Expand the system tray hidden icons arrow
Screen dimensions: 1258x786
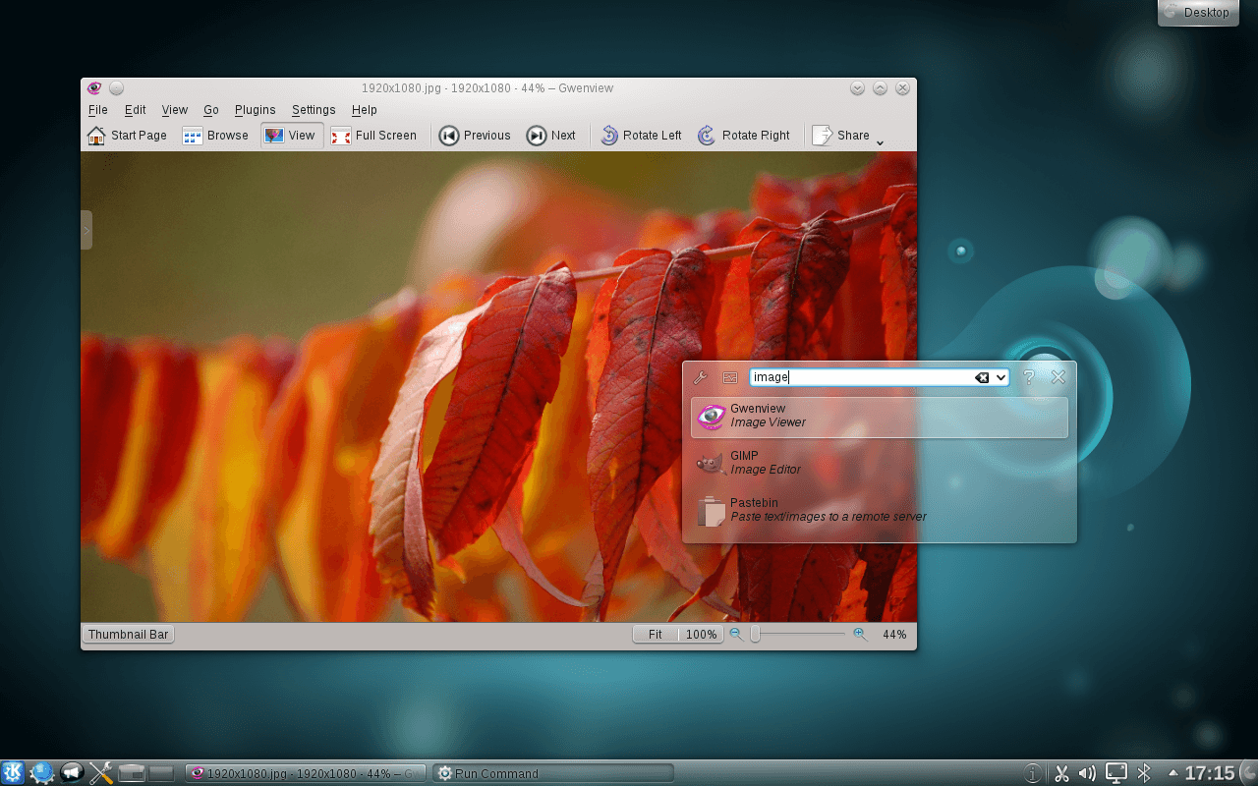tap(1172, 773)
